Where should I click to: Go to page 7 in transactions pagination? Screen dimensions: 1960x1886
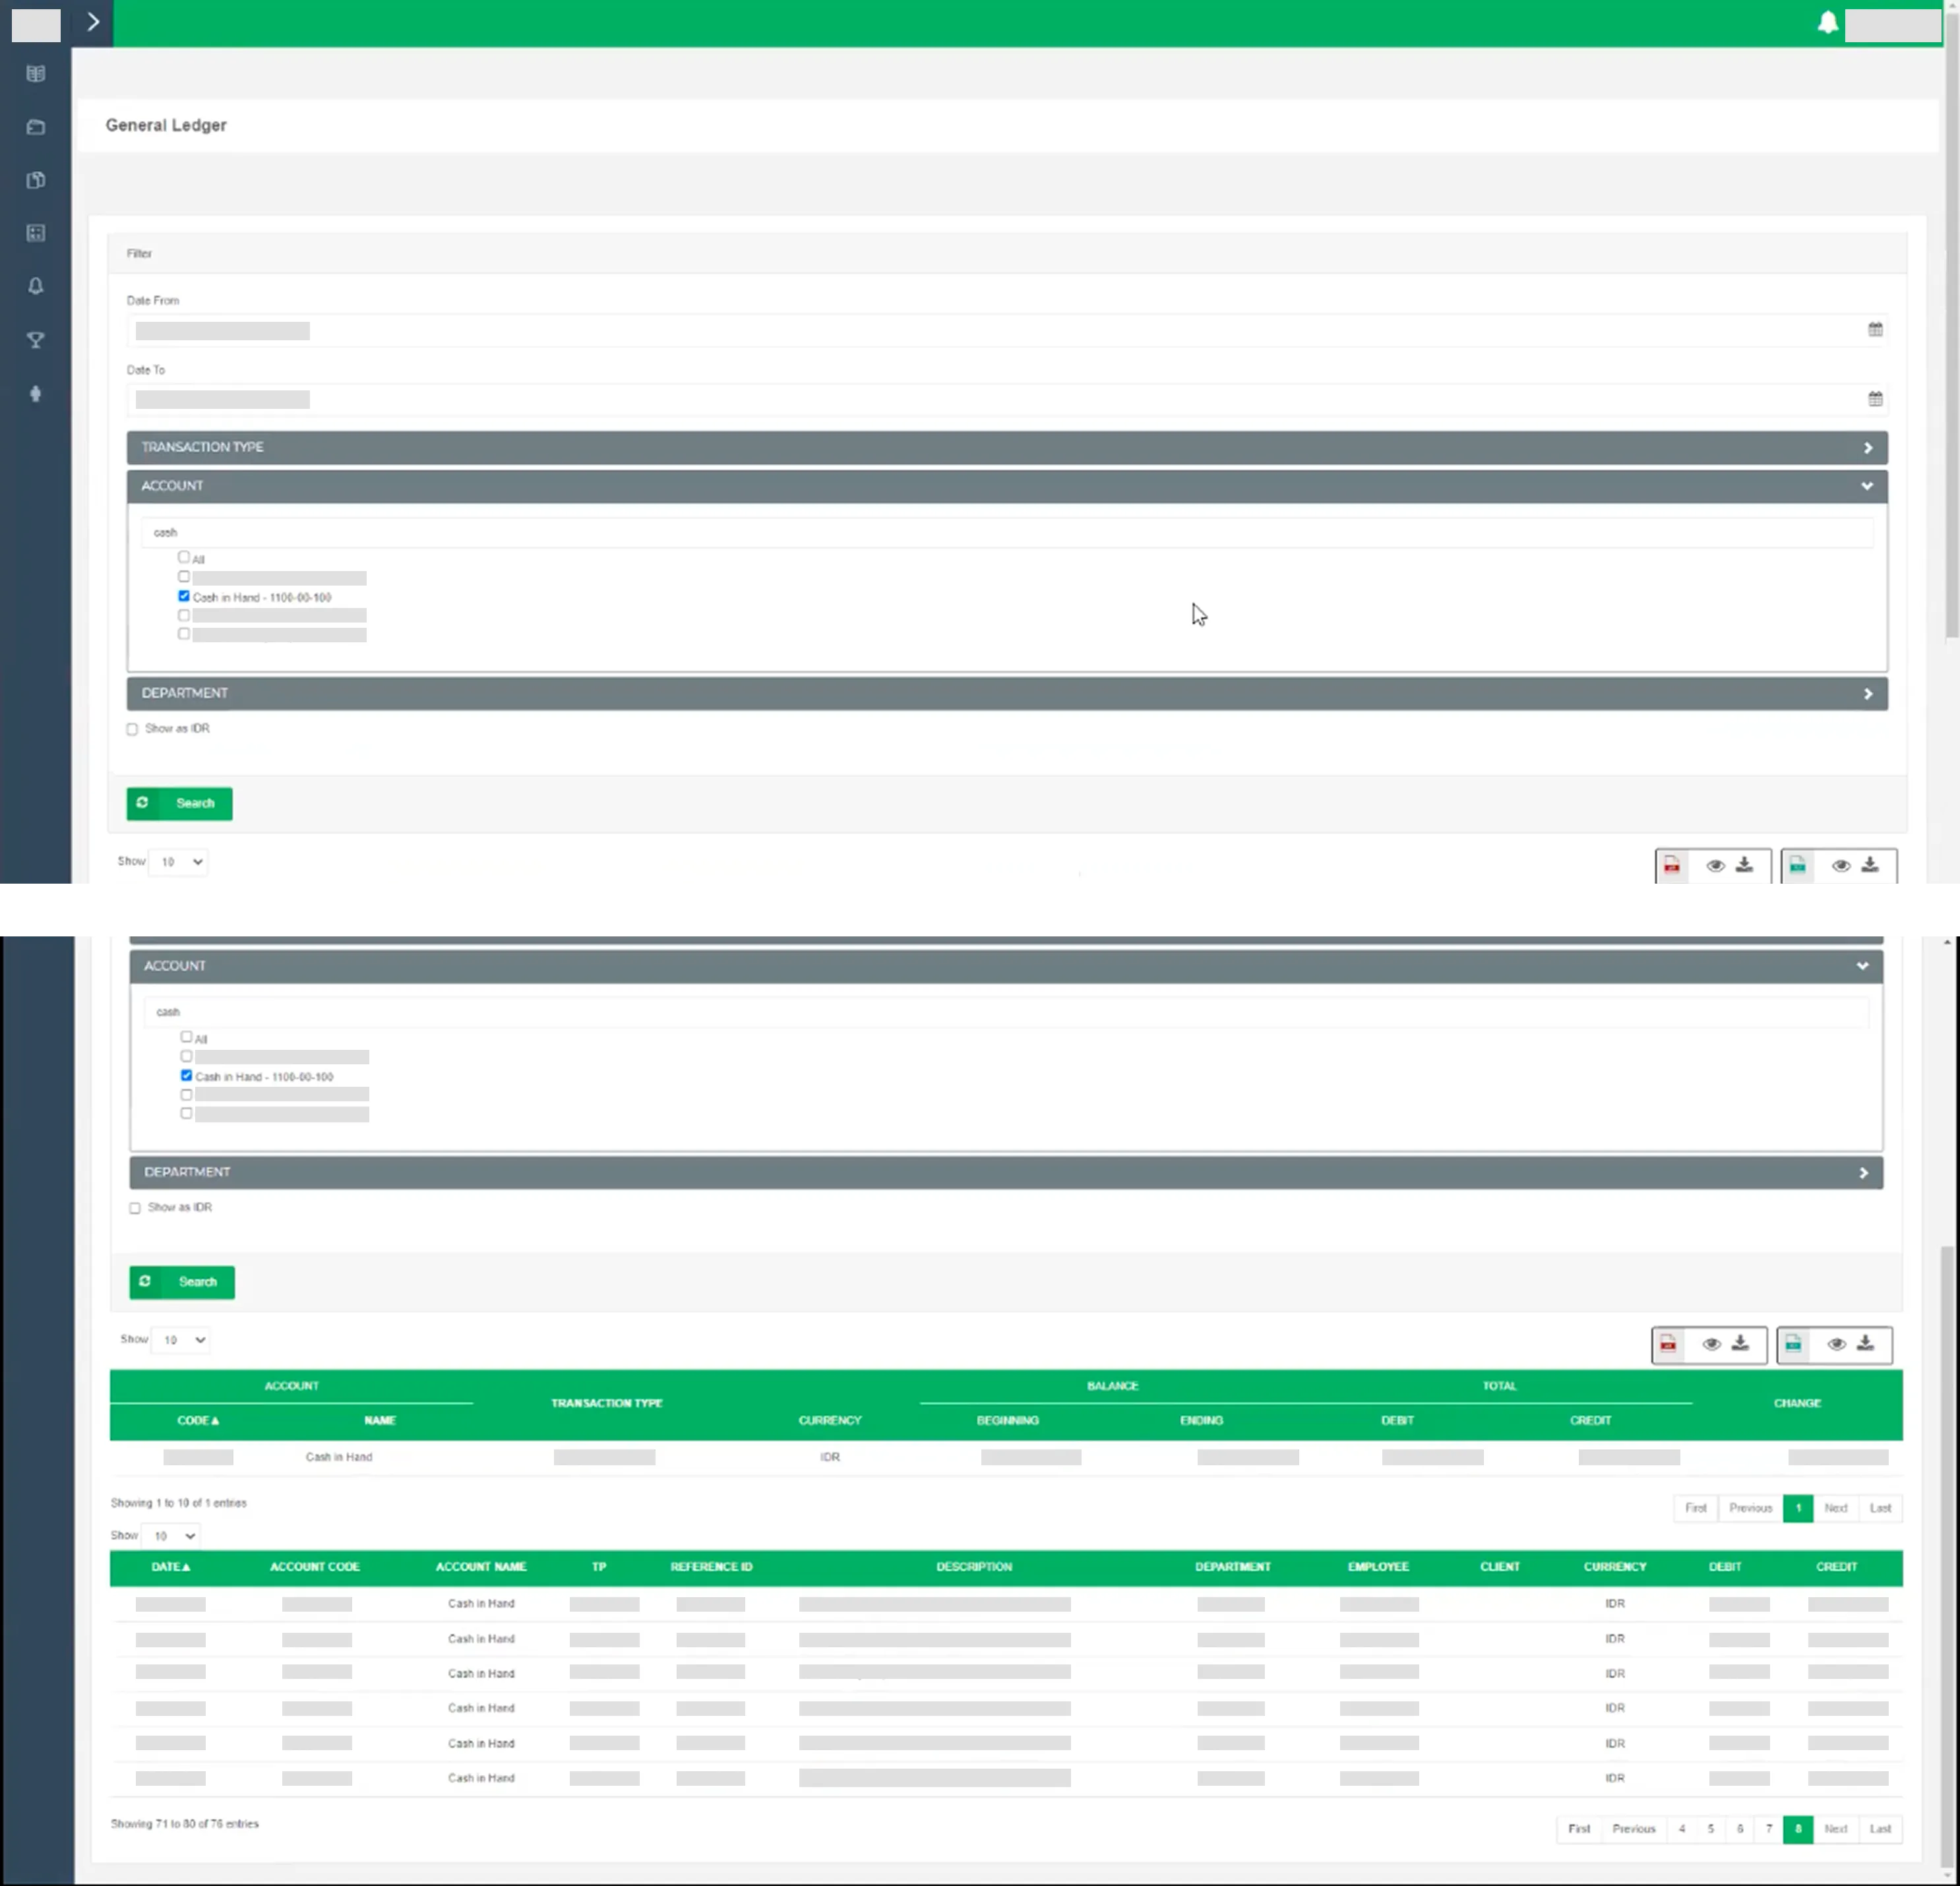pyautogui.click(x=1769, y=1829)
